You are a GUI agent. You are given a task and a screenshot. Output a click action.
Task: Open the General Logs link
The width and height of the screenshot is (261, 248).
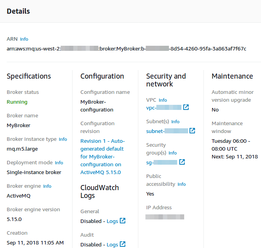(112, 221)
